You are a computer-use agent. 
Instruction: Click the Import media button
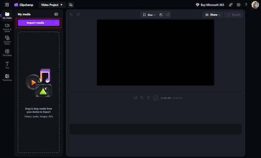pos(35,23)
